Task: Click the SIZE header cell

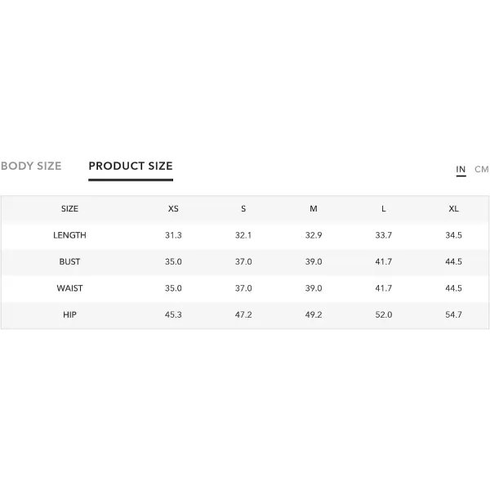Action: point(69,209)
